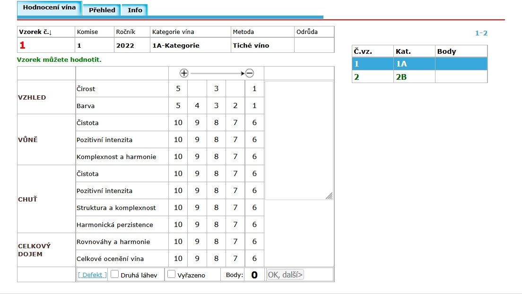This screenshot has height=294, width=522.
Task: Enable the Vyřazeno checkbox
Action: click(x=172, y=274)
